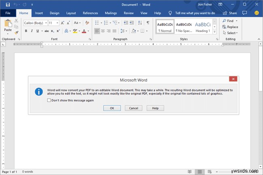Image resolution: width=263 pixels, height=175 pixels.
Task: Clear all formatting icon
Action: tap(87, 23)
